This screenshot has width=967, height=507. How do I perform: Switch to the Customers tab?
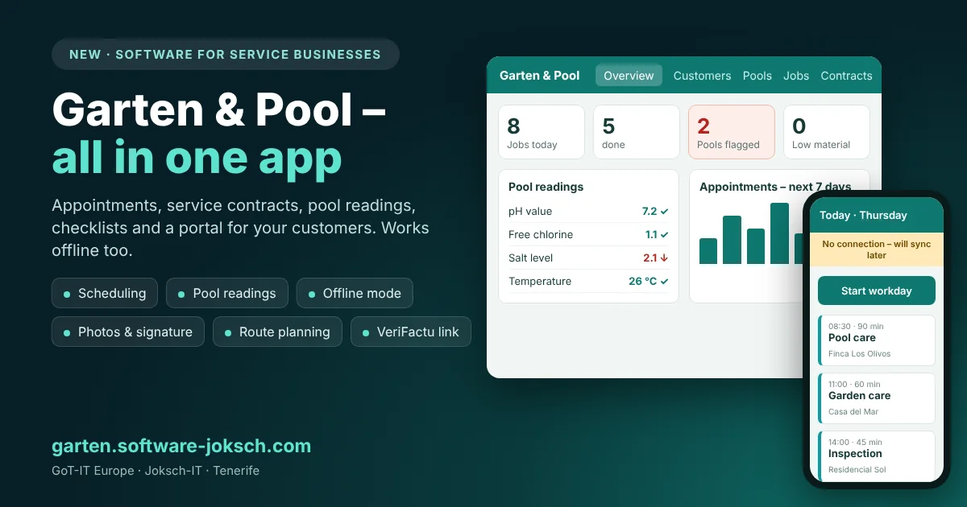pyautogui.click(x=702, y=76)
